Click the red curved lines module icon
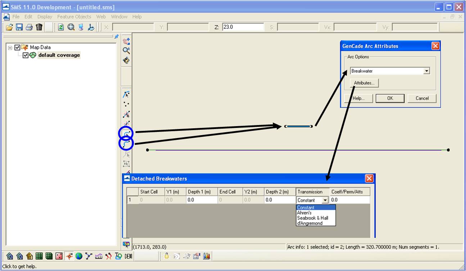 (x=108, y=256)
